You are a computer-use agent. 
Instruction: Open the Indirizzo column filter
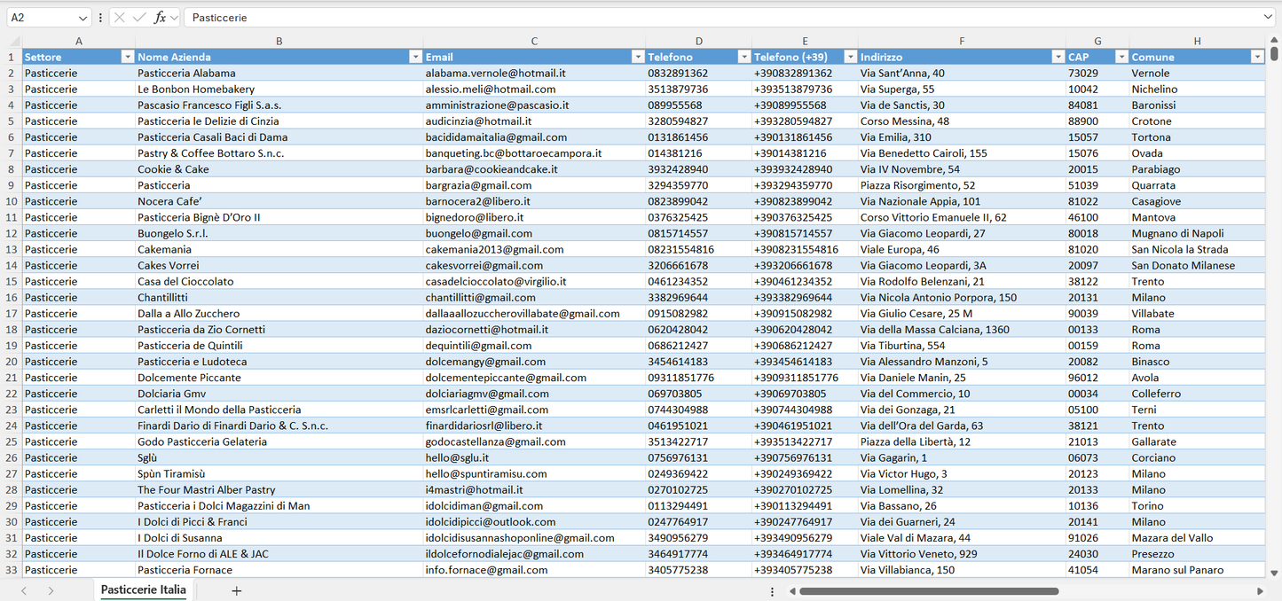1058,57
